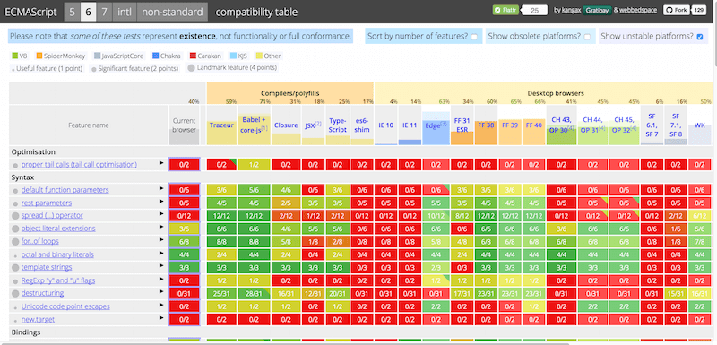717x345 pixels.
Task: Open the kangax author link
Action: [x=572, y=10]
